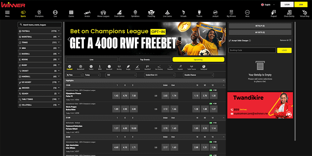Open the English language selector

click(x=268, y=5)
